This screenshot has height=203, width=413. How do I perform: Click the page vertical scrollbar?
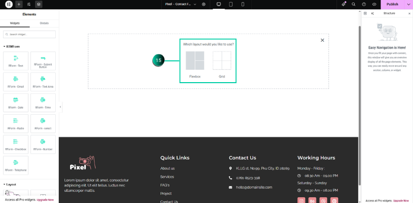360,105
